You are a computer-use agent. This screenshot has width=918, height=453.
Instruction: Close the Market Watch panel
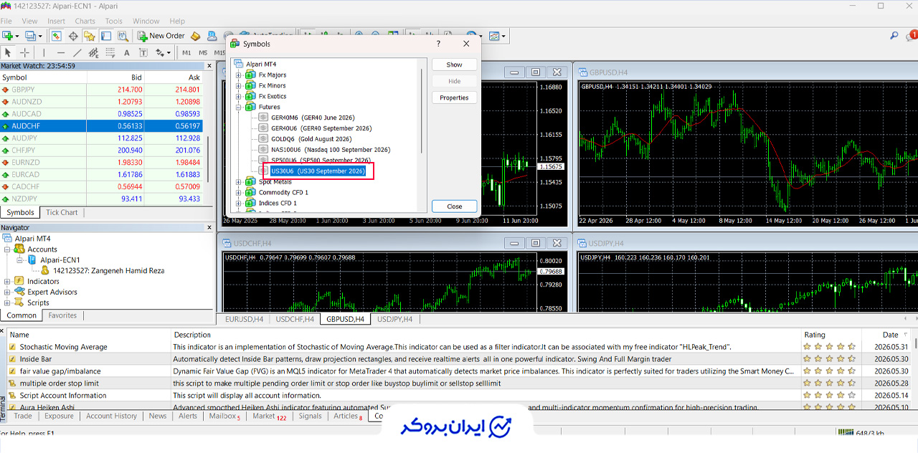pyautogui.click(x=209, y=66)
